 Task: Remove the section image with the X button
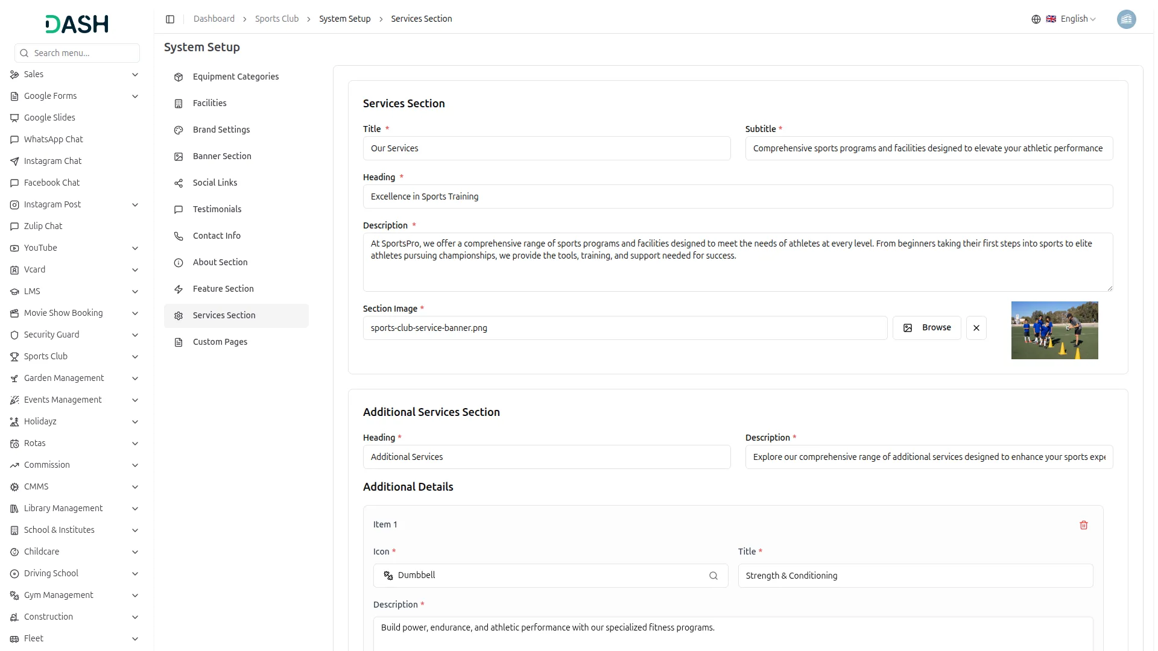(976, 328)
